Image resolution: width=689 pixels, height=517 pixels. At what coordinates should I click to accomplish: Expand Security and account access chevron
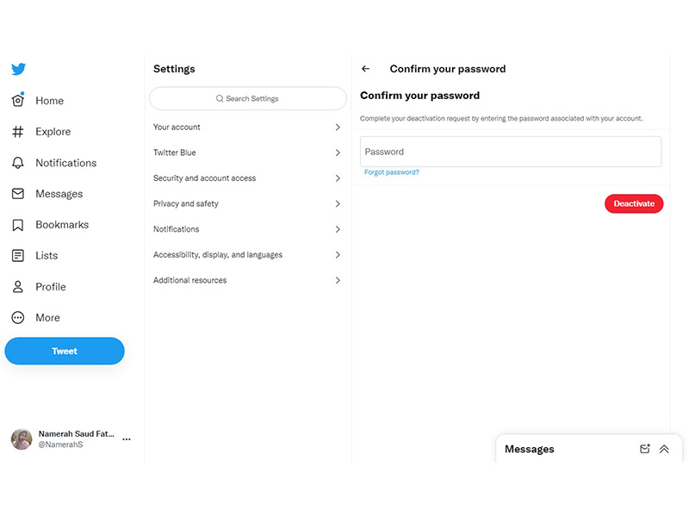338,178
